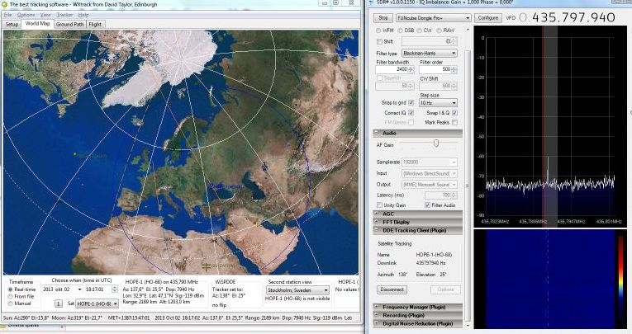Screen dimensions: 632x334
Task: Open the Step size 10 Hz dropdown
Action: point(438,103)
